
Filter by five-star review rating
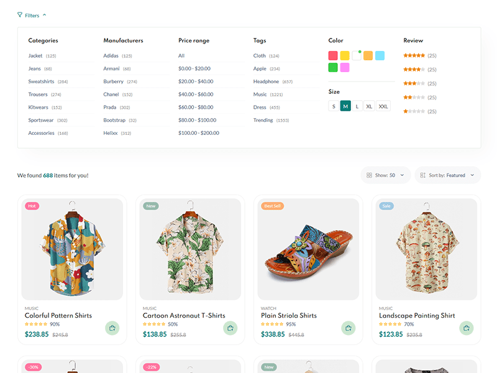click(414, 56)
